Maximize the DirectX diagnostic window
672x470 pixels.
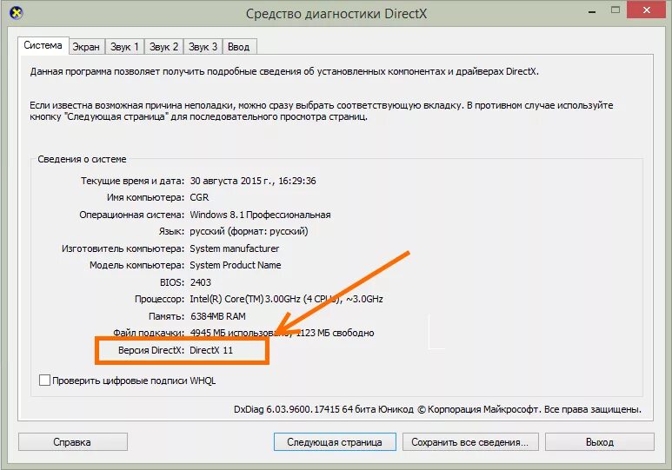pos(615,10)
